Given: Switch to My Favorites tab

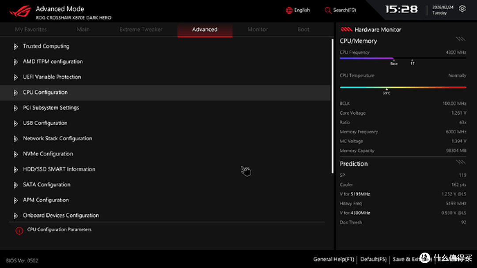Looking at the screenshot, I should pos(31,30).
